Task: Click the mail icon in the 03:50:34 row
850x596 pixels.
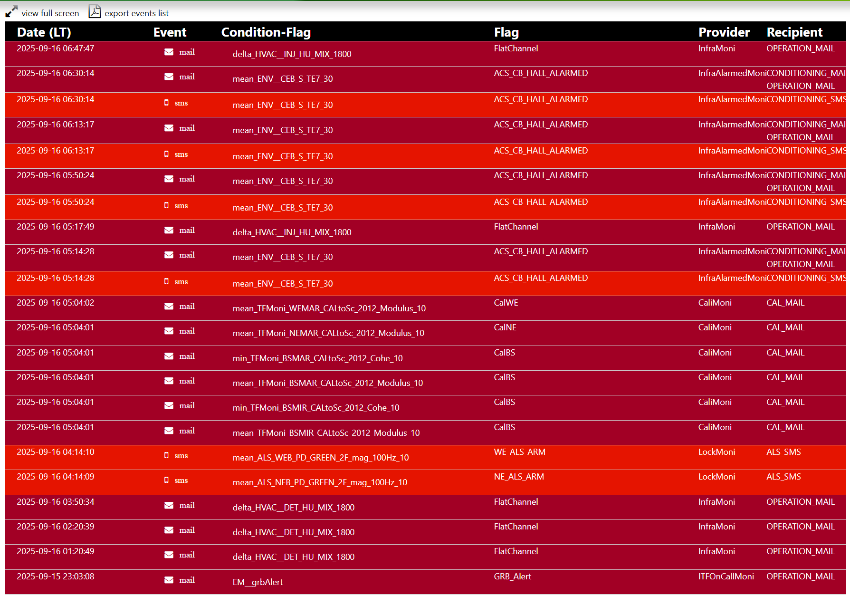Action: coord(169,505)
